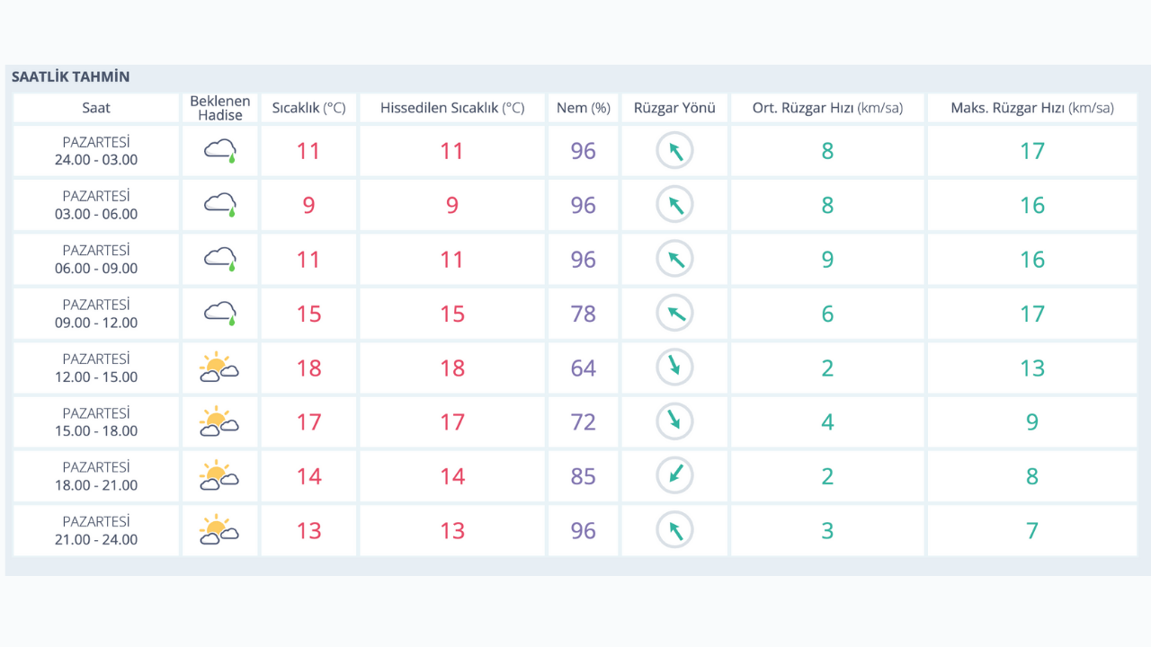Click the Maks. Rüzgar Hızı column header
This screenshot has height=647, width=1151.
pyautogui.click(x=1032, y=108)
